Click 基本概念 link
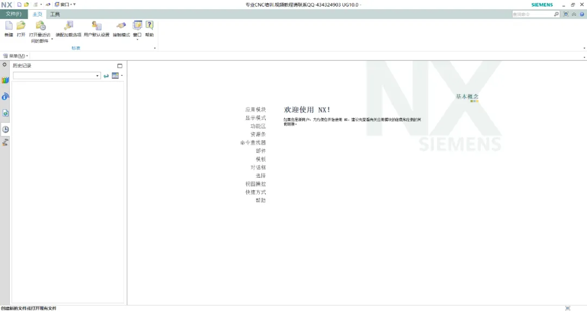587x312 pixels. pyautogui.click(x=467, y=96)
